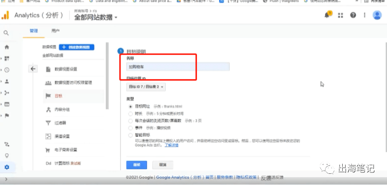
Task: Open the notifications bell icon
Action: click(x=327, y=15)
